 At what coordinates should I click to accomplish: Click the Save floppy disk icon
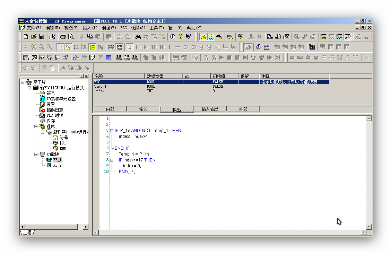(41, 36)
